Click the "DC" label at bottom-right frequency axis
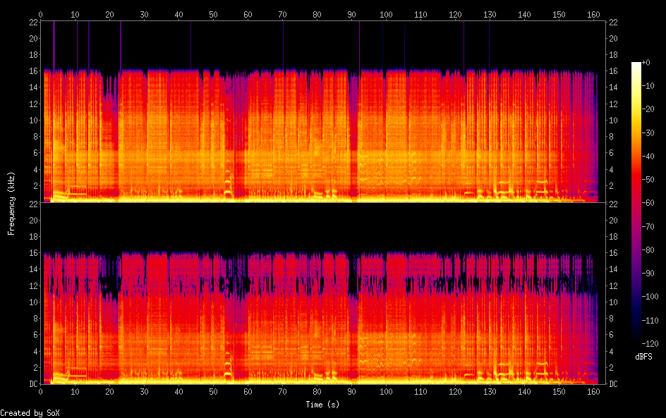This screenshot has height=418, width=666. coord(614,383)
